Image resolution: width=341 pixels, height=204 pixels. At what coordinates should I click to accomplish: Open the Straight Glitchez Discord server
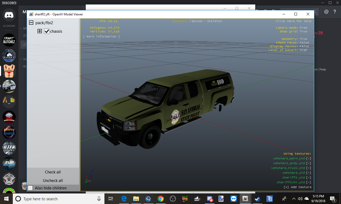click(9, 40)
